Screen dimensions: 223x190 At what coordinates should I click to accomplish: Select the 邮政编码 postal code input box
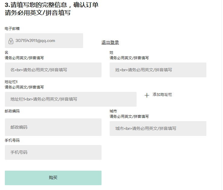pyautogui.click(x=53, y=127)
